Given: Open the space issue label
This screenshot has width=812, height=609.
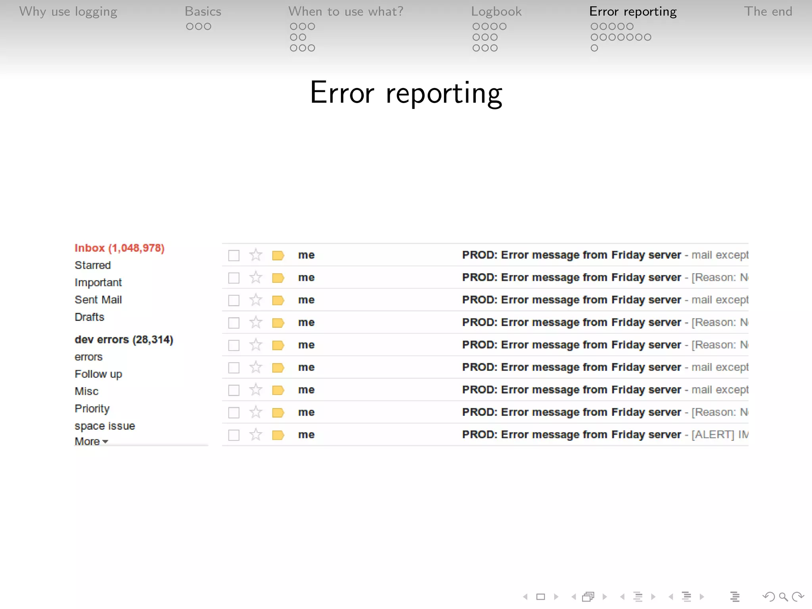Looking at the screenshot, I should [x=105, y=426].
